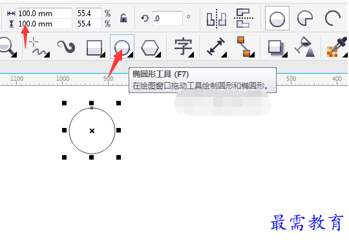Select the Artistic Media tool
349x243 pixels.
(66, 47)
